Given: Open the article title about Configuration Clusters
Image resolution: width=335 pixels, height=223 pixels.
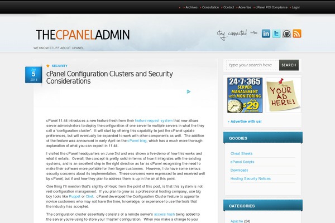Looking at the screenshot, I should (109, 77).
